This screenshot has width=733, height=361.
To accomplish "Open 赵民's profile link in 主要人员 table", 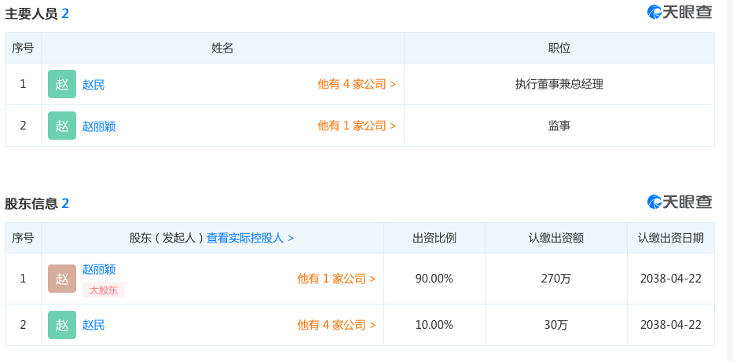I will point(93,85).
